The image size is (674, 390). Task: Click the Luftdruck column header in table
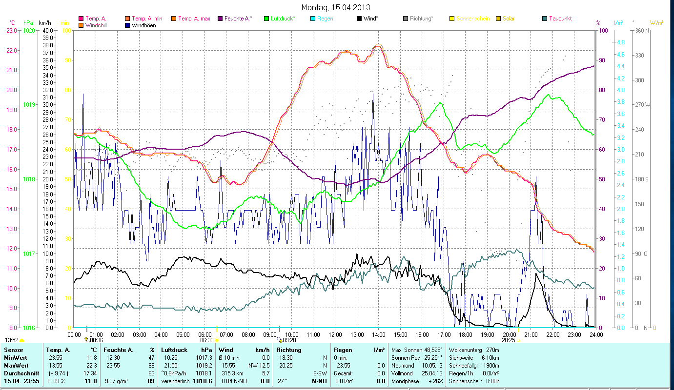coord(175,350)
